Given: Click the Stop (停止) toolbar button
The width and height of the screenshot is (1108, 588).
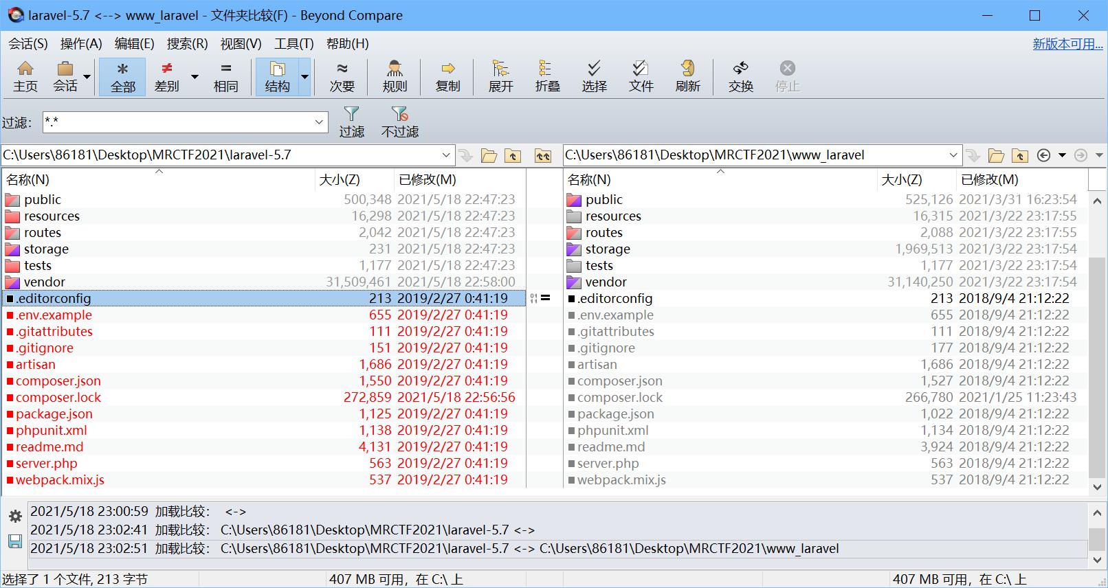Looking at the screenshot, I should coord(787,76).
